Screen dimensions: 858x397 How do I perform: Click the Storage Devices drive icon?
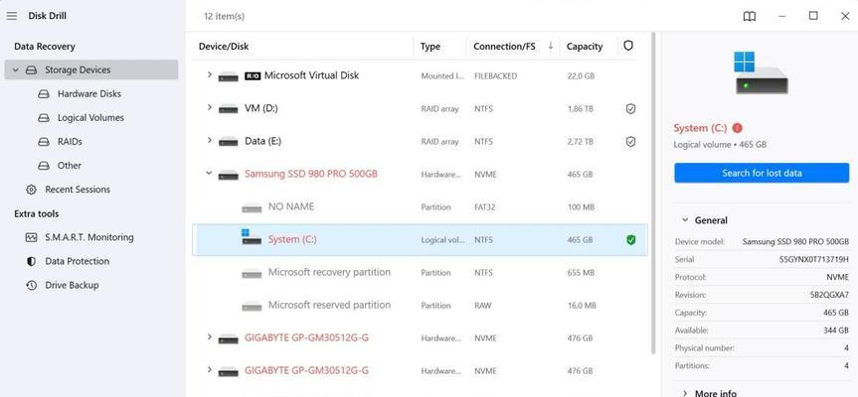(32, 69)
